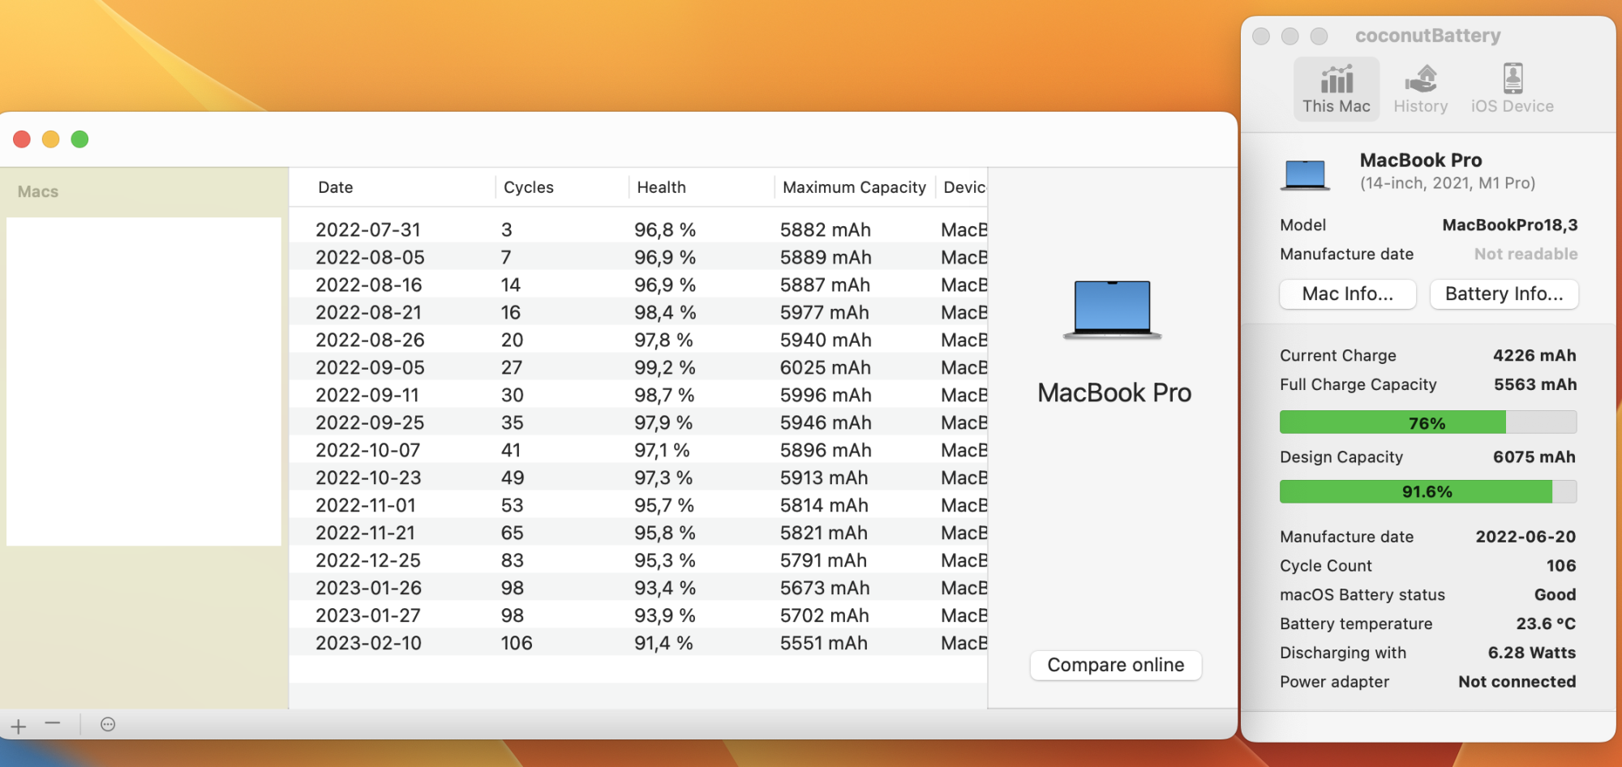1622x767 pixels.
Task: Select the 2022-09-05 history row
Action: pos(638,367)
